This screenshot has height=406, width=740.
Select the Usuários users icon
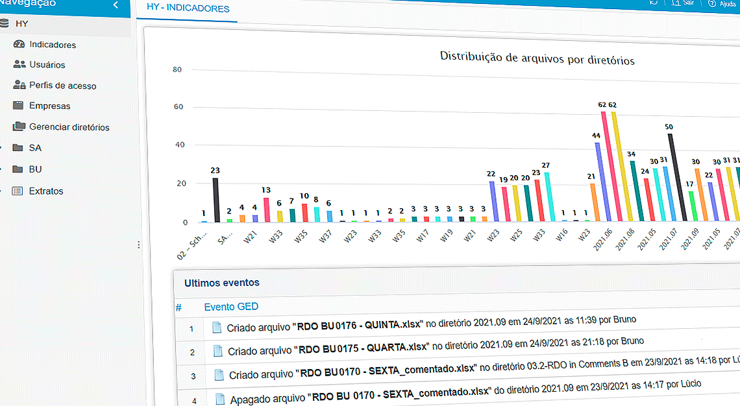20,65
